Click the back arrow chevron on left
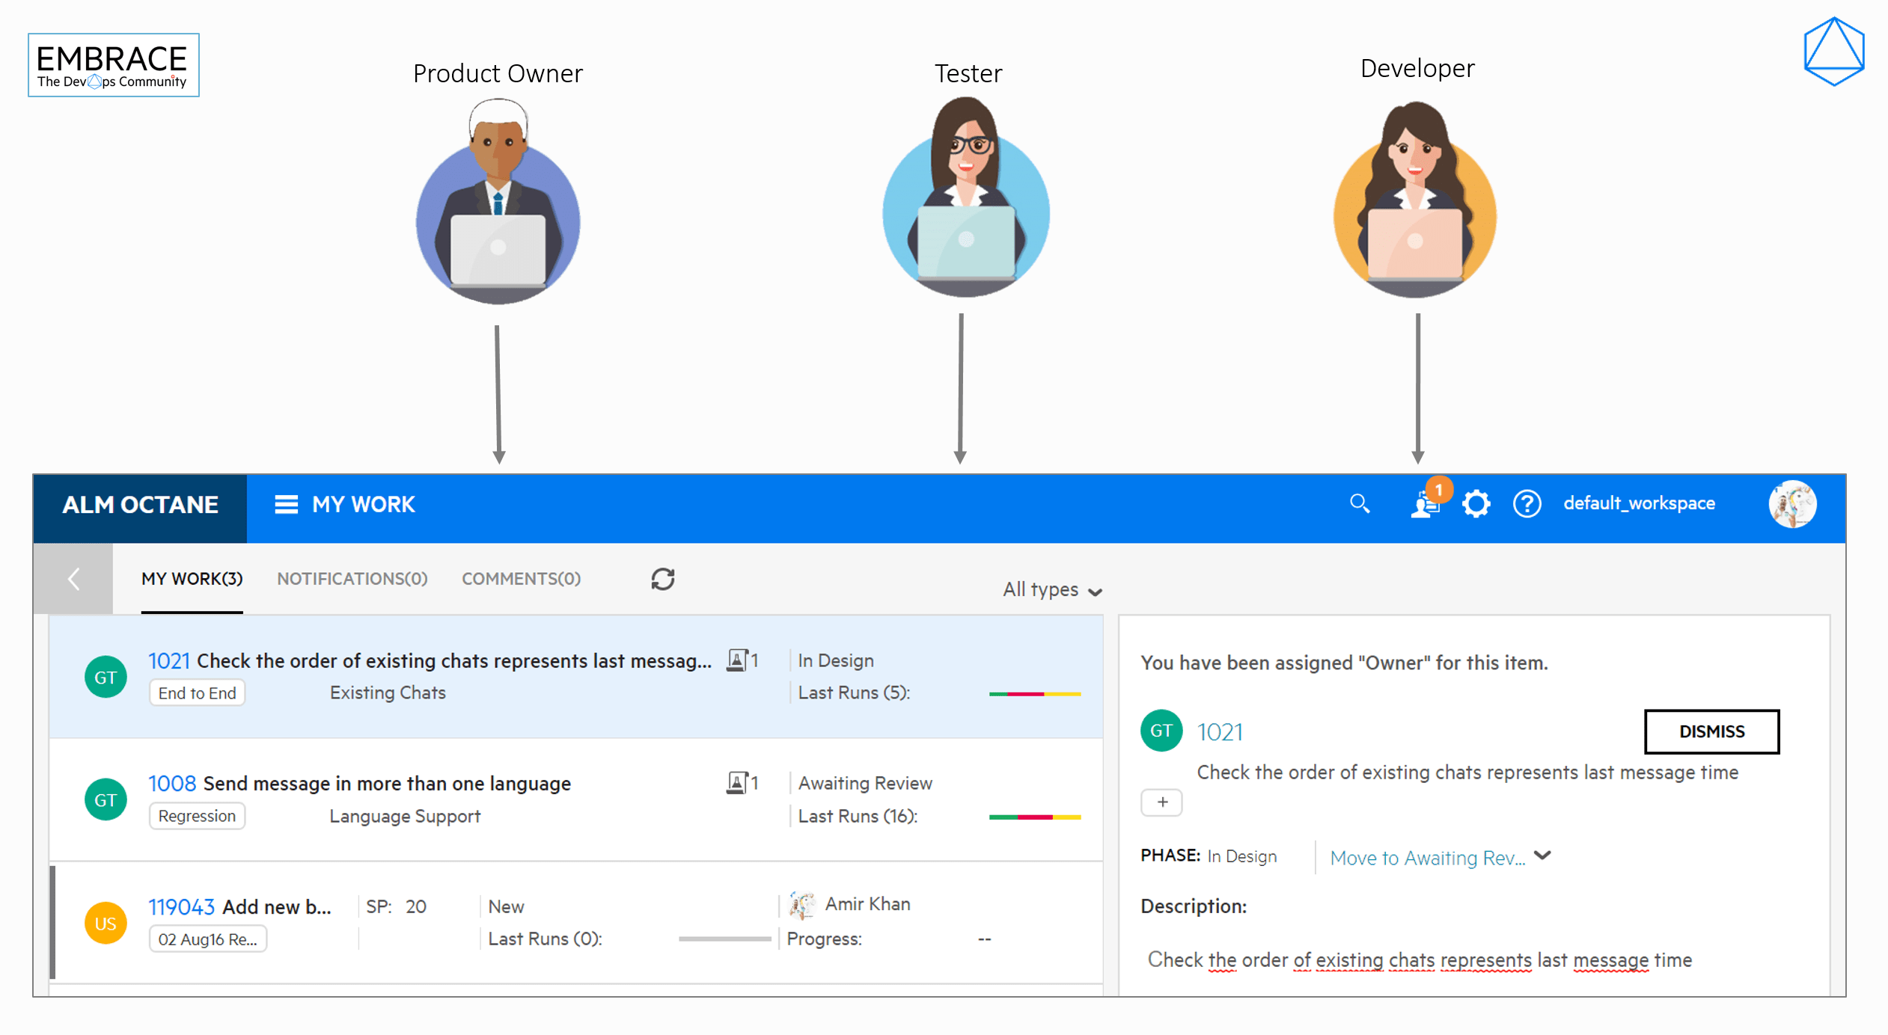This screenshot has height=1035, width=1888. [x=73, y=579]
